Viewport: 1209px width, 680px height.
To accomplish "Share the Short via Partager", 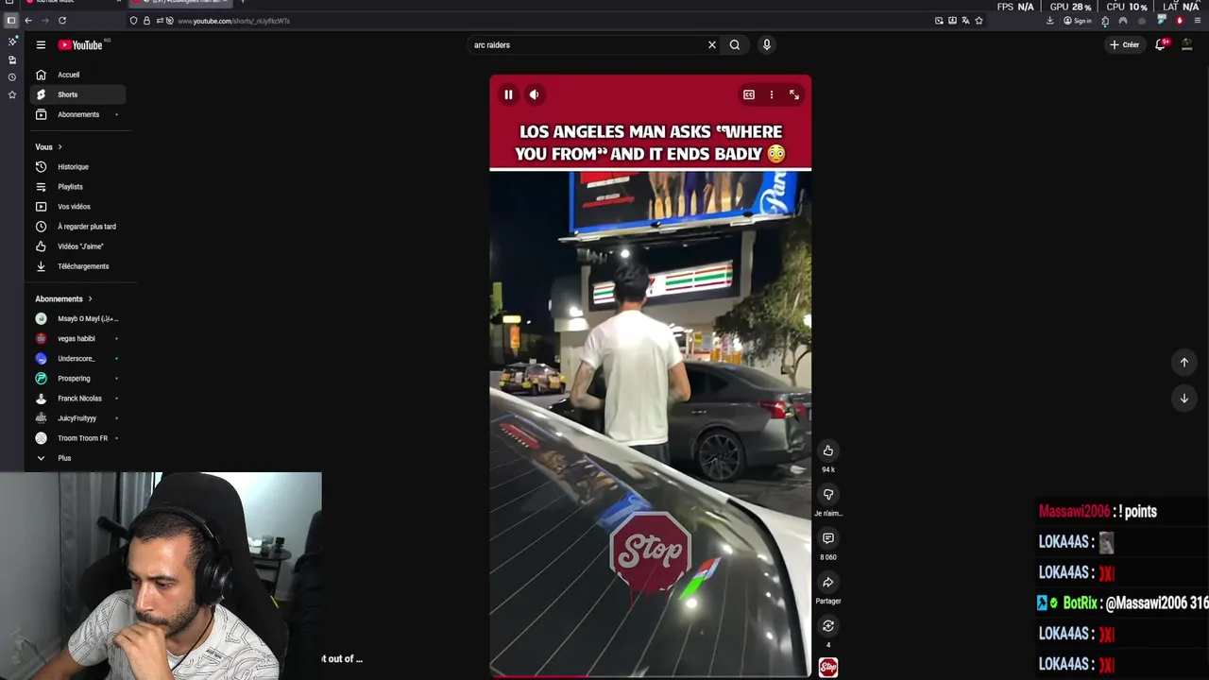I will pos(828,582).
